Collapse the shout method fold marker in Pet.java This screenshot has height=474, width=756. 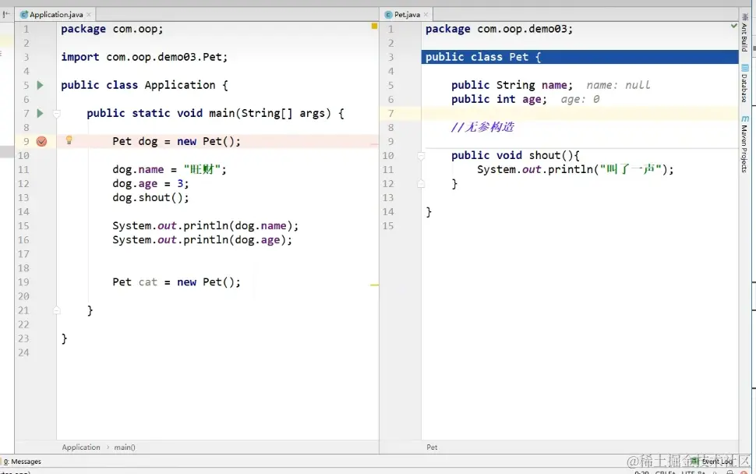pos(421,156)
